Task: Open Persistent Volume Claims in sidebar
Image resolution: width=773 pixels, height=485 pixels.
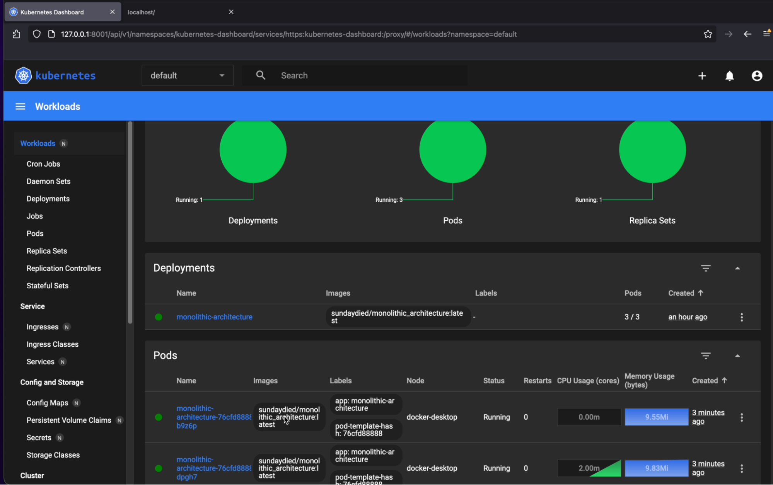Action: click(x=68, y=420)
